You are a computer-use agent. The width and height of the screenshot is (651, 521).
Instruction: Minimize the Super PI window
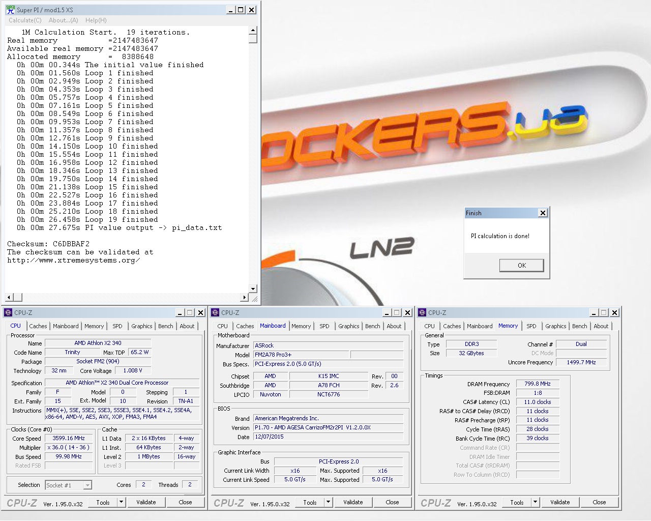(x=230, y=10)
